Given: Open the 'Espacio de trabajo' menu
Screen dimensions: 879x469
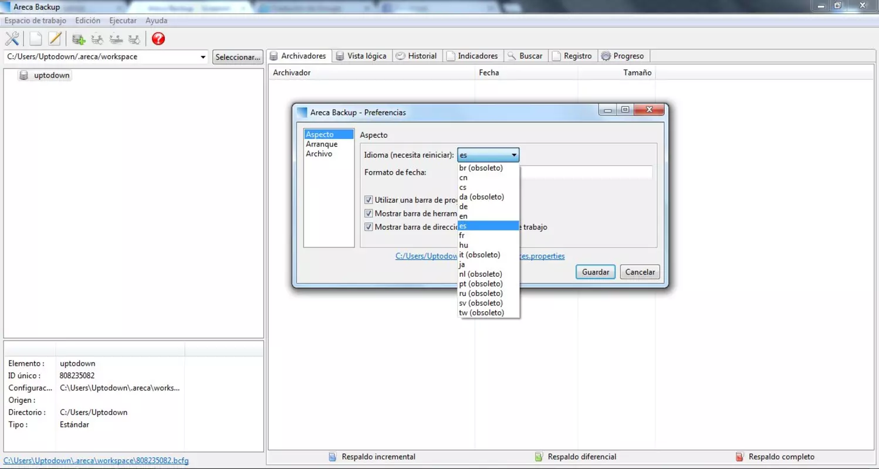Looking at the screenshot, I should 35,21.
